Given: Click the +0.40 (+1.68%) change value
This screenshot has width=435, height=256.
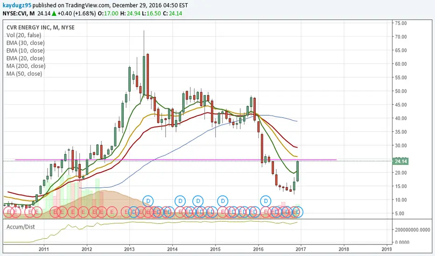Looking at the screenshot, I should (x=77, y=13).
